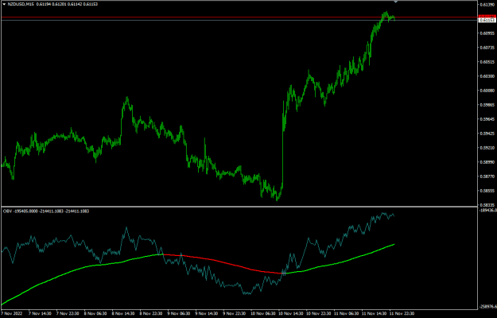
Task: Click the OBV scale's lowest value label
Action: coord(488,306)
